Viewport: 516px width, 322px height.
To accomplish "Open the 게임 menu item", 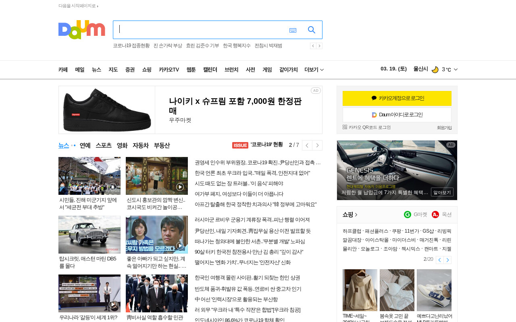I will click(267, 70).
